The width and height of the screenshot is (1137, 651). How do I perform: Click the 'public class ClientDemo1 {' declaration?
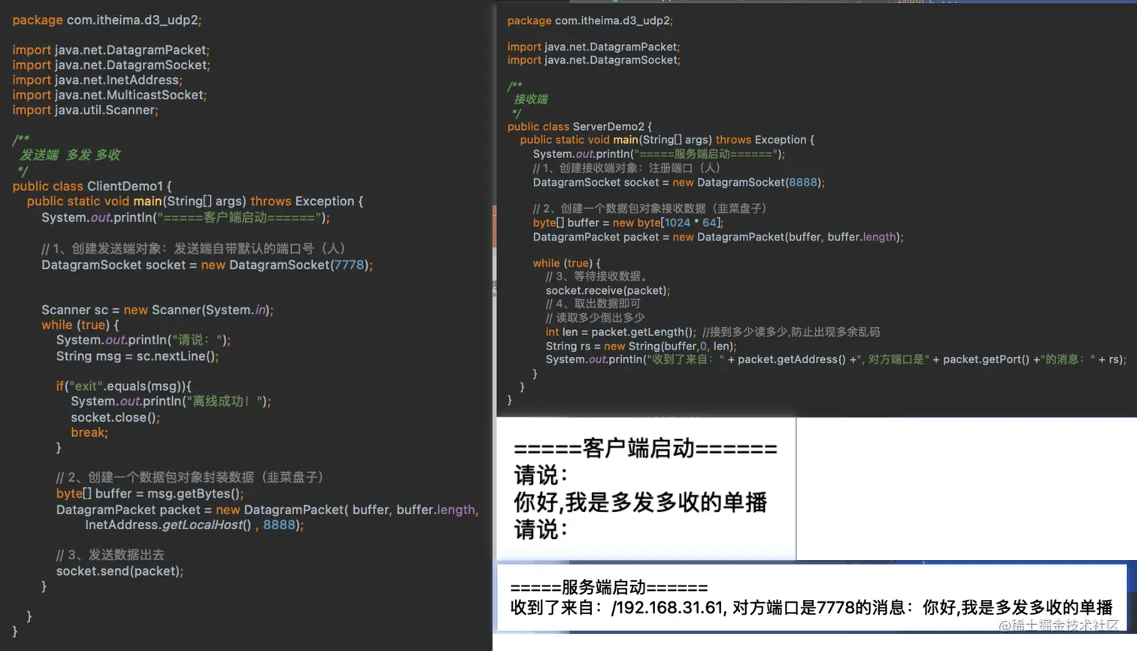click(x=92, y=186)
